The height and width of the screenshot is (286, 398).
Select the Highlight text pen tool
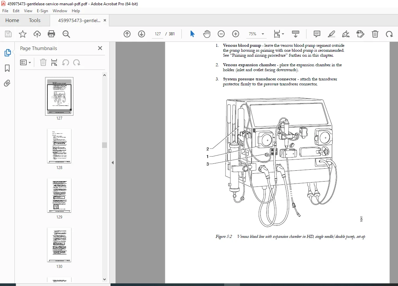[332, 34]
